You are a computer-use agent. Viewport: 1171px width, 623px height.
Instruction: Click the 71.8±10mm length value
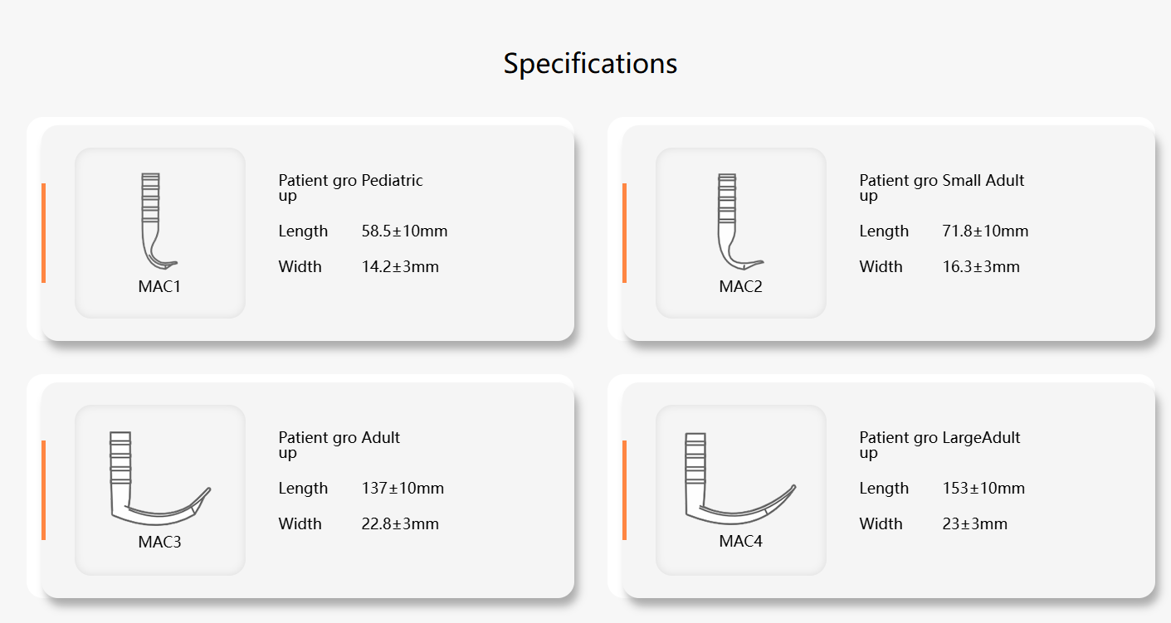click(986, 231)
